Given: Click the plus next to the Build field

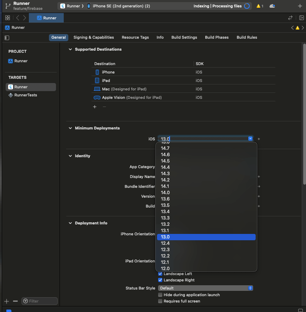Looking at the screenshot, I should pyautogui.click(x=259, y=206).
